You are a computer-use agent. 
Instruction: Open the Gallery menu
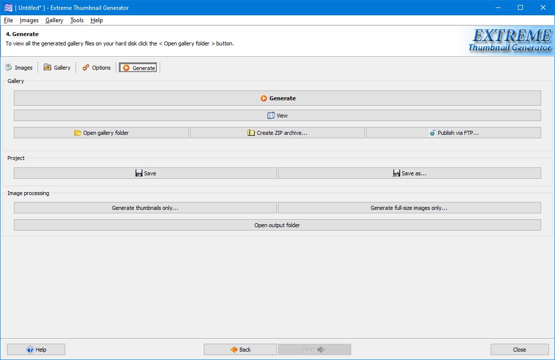pyautogui.click(x=54, y=20)
